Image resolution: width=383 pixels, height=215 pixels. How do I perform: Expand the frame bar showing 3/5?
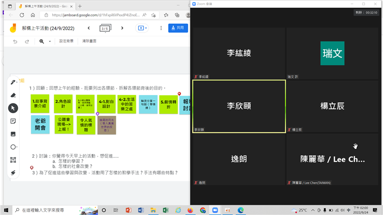pos(104,28)
